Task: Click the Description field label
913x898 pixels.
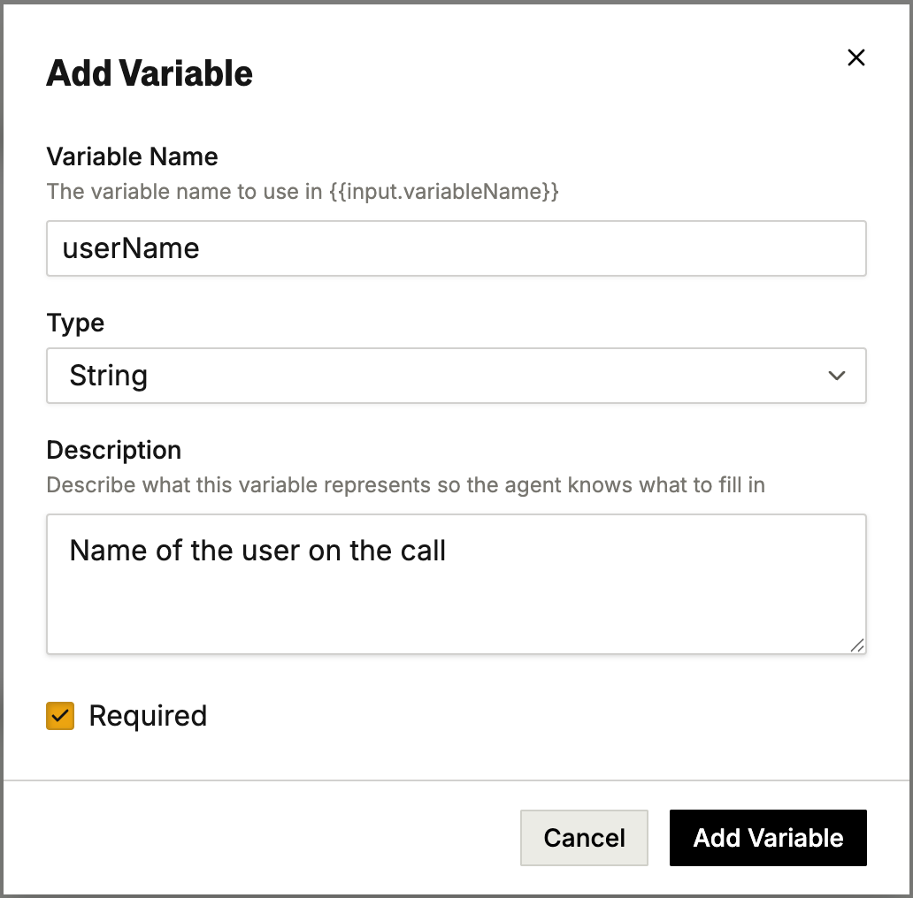Action: coord(113,450)
